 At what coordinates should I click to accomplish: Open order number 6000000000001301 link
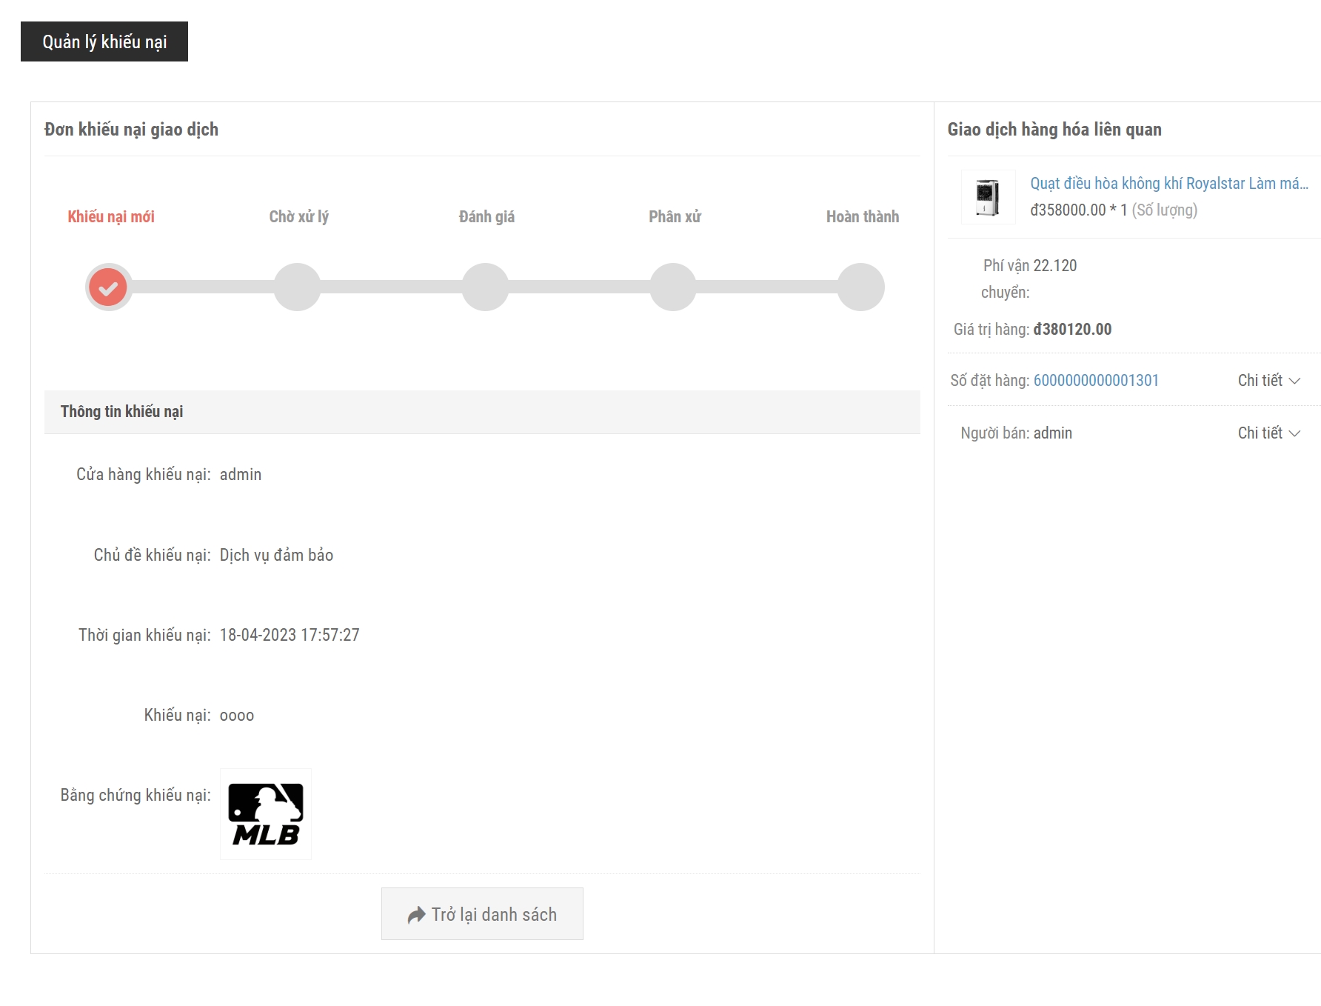tap(1095, 381)
